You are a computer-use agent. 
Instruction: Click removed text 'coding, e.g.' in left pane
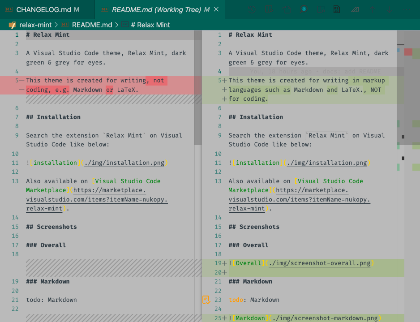[47, 90]
